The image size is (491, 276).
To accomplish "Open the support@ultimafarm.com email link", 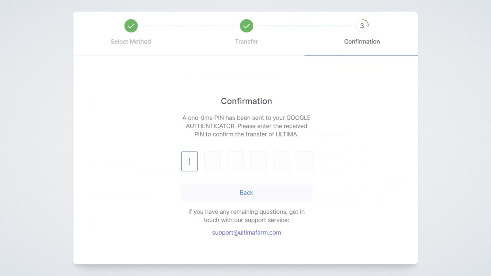I will [x=247, y=233].
